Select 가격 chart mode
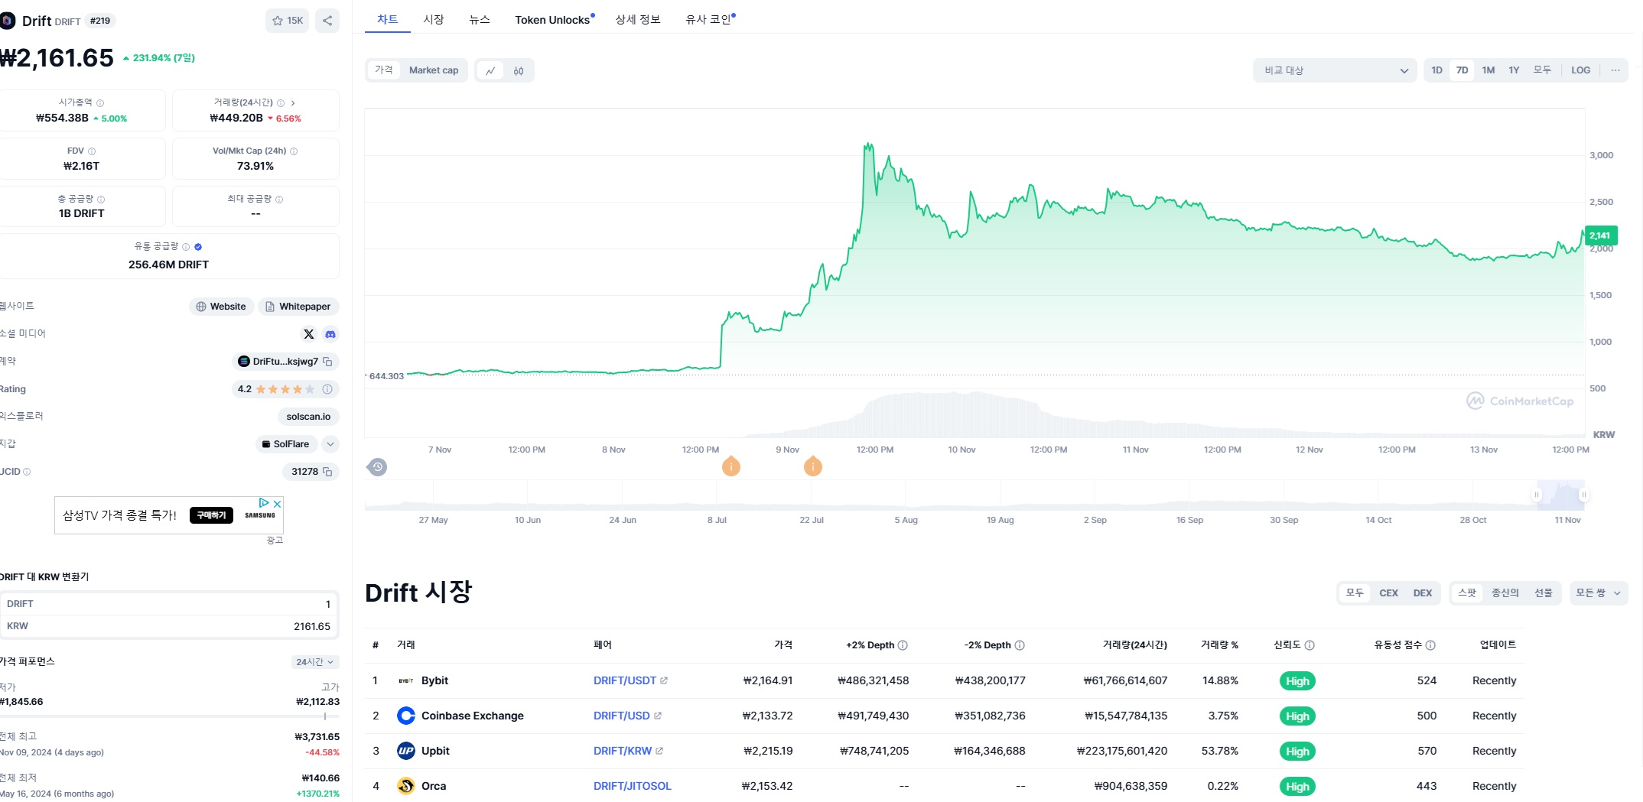The width and height of the screenshot is (1643, 802). 384,70
